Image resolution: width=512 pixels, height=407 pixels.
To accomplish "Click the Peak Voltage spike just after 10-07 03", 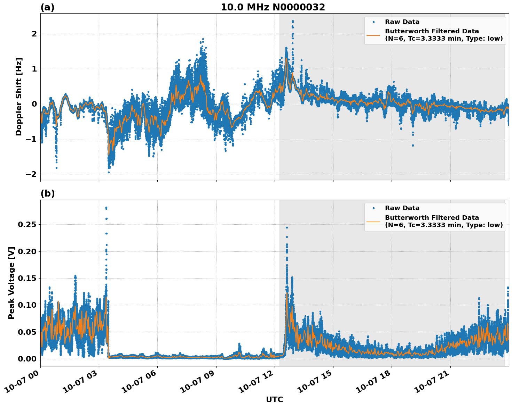I will [x=106, y=208].
